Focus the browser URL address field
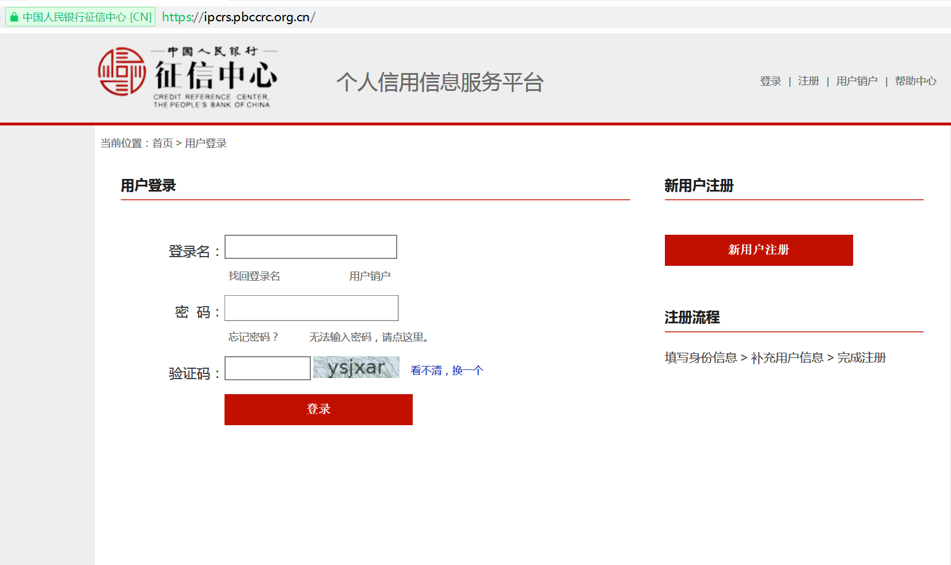 [x=518, y=17]
